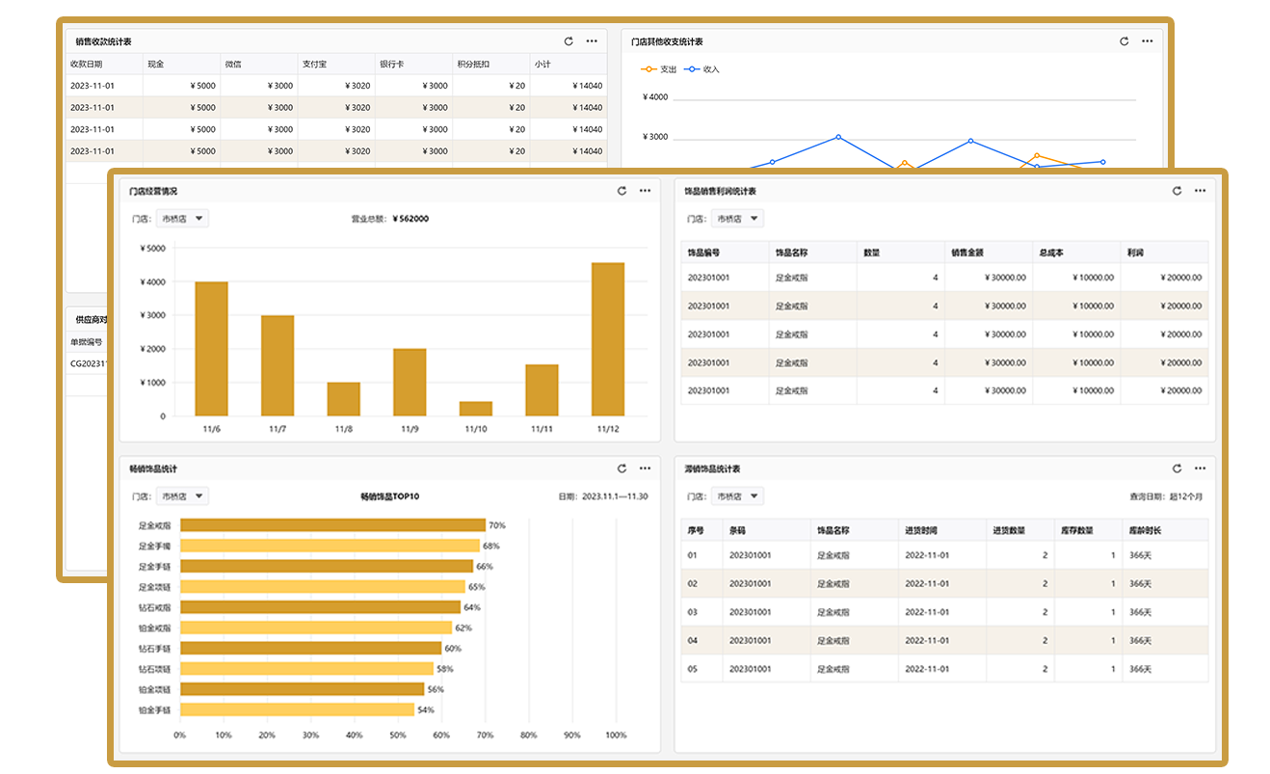The height and width of the screenshot is (774, 1270).
Task: Refresh the 滞销饰品统计表 panel
Action: (x=1177, y=468)
